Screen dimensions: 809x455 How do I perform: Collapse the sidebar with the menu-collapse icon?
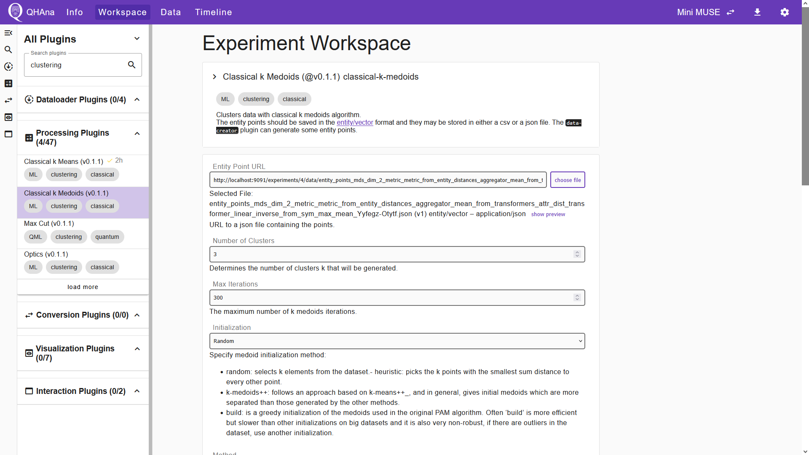pyautogui.click(x=8, y=33)
